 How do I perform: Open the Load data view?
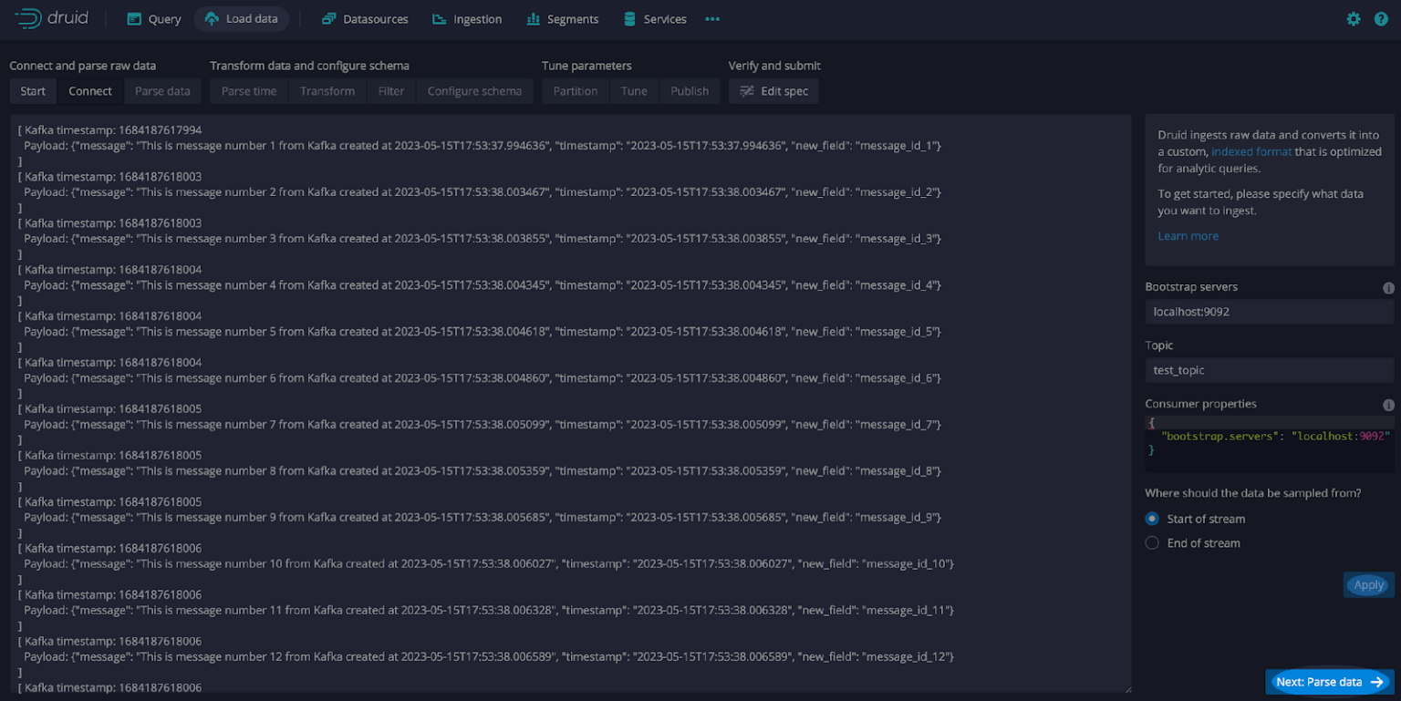click(242, 18)
